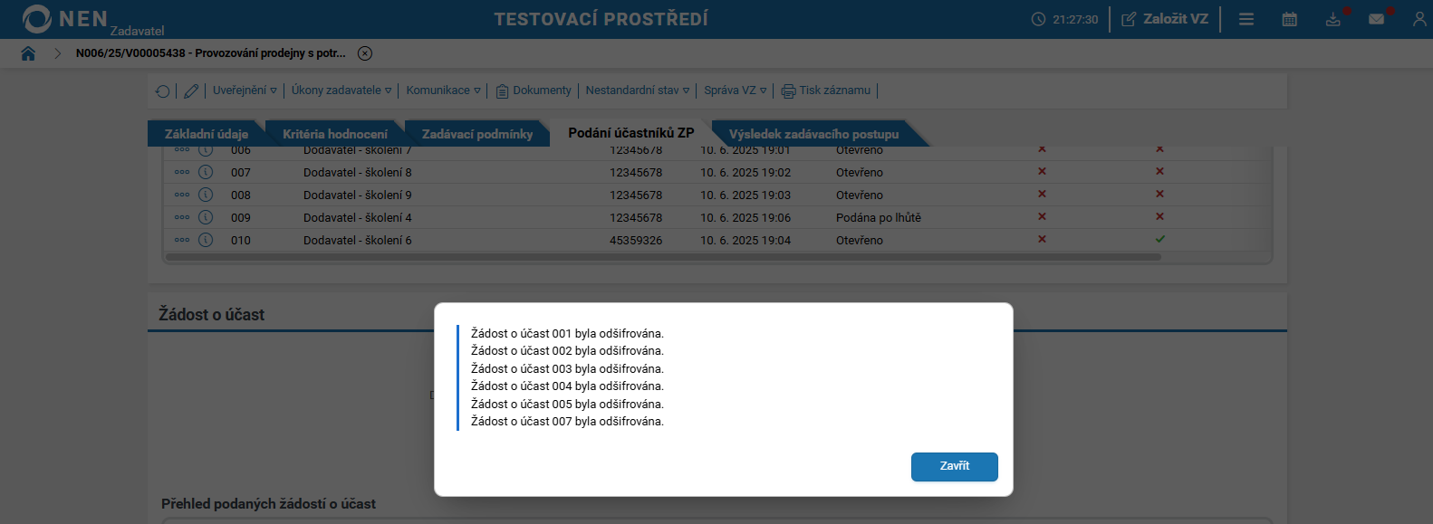
Task: Open three-dots menu for row 010
Action: click(x=182, y=240)
